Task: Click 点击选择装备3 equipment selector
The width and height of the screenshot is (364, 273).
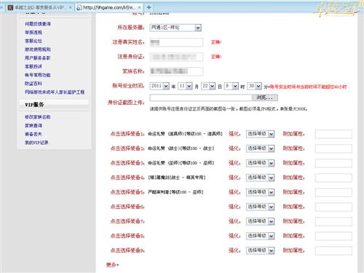Action: (x=127, y=163)
